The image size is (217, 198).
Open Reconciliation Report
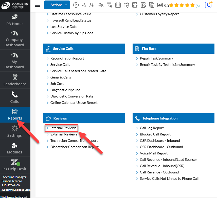[67, 58]
